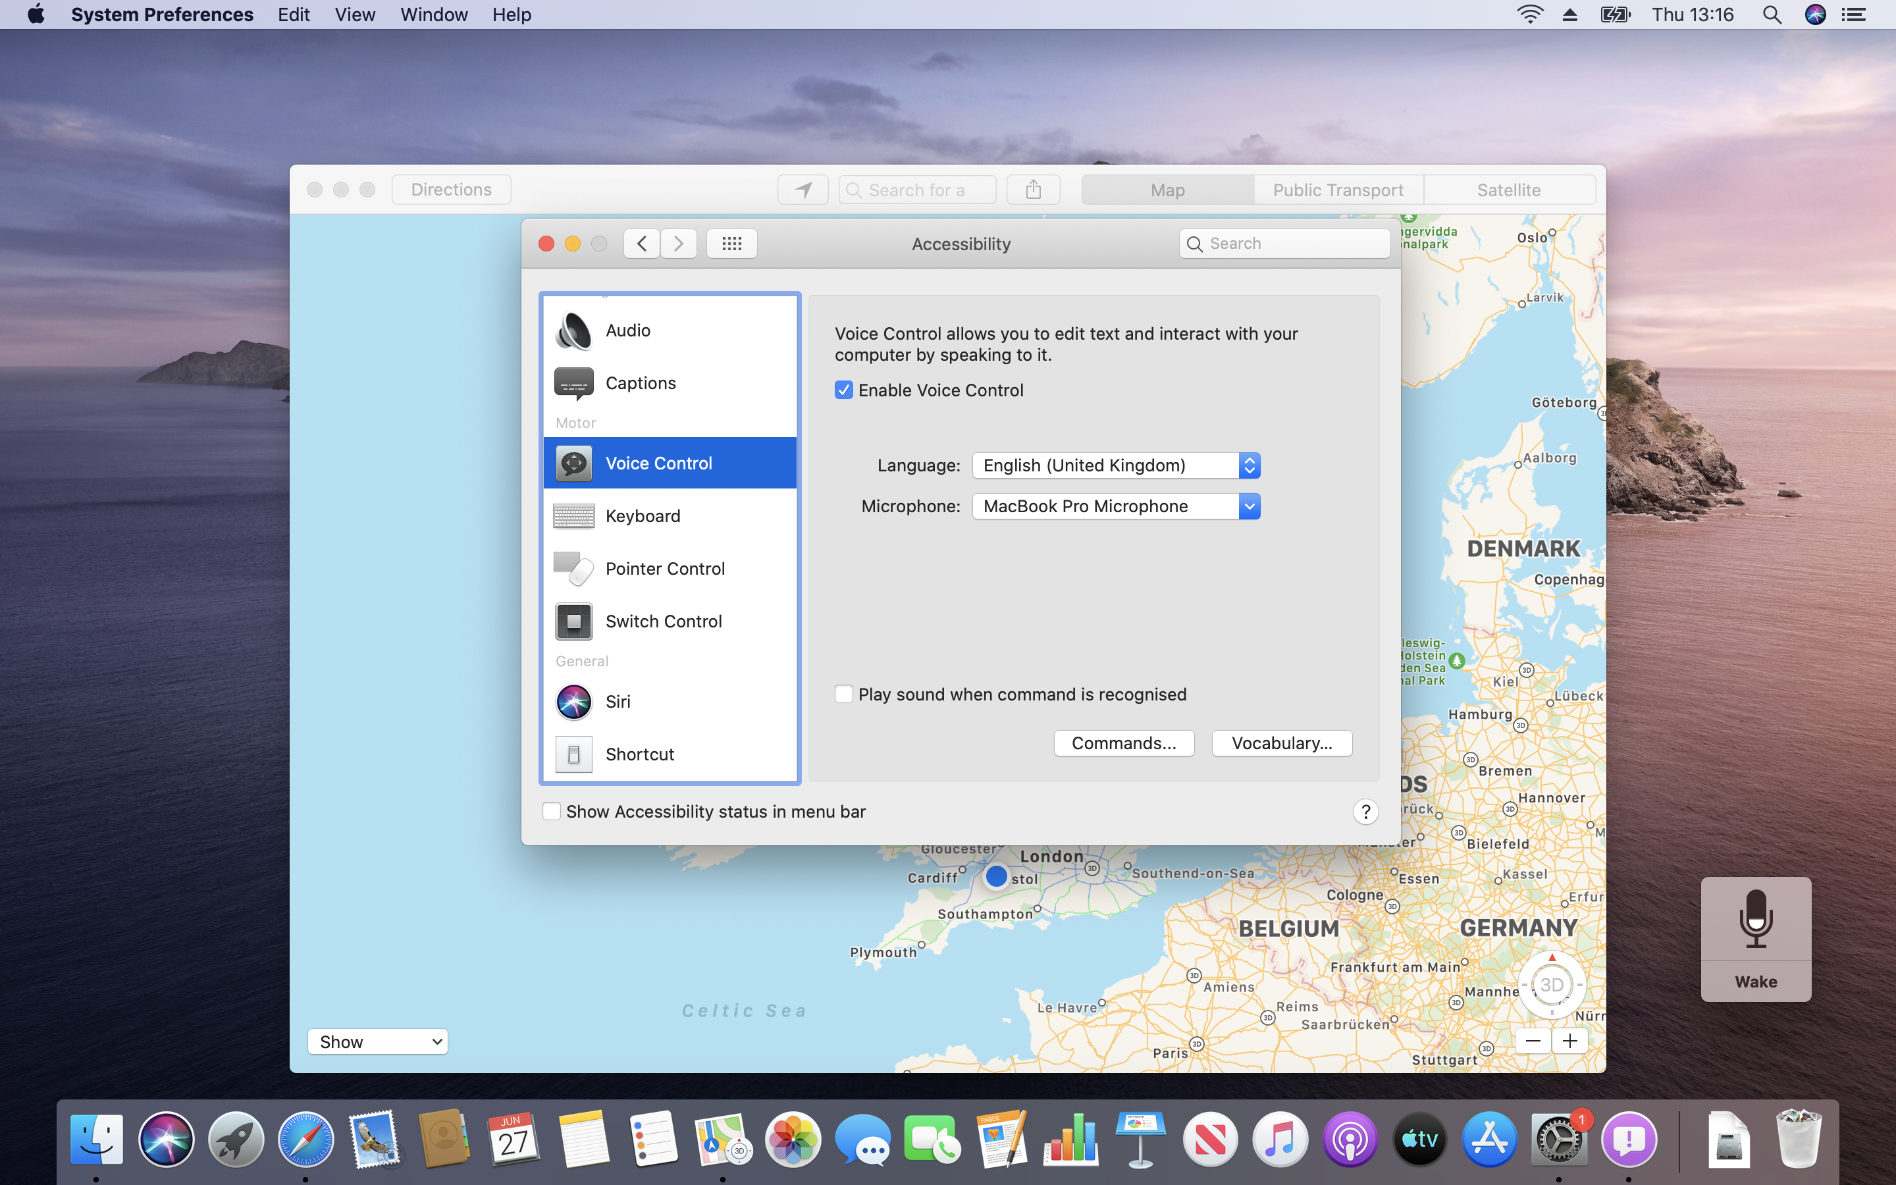Image resolution: width=1896 pixels, height=1185 pixels.
Task: Zoom in Maps with plus button
Action: pyautogui.click(x=1570, y=1041)
